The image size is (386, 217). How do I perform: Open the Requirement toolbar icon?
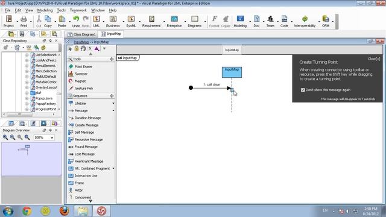(x=151, y=21)
